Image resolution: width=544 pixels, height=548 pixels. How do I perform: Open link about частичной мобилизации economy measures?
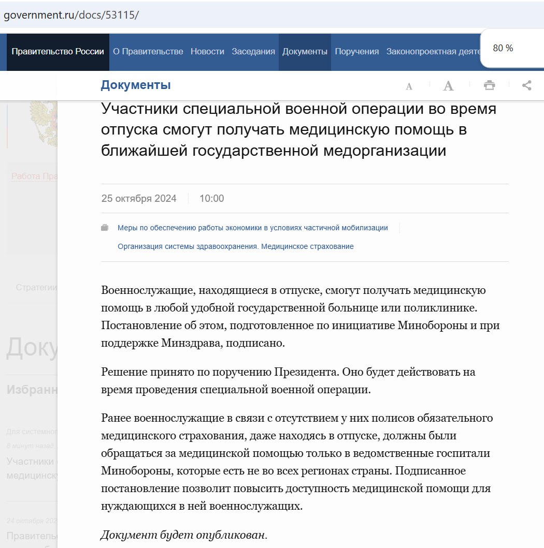pyautogui.click(x=252, y=228)
